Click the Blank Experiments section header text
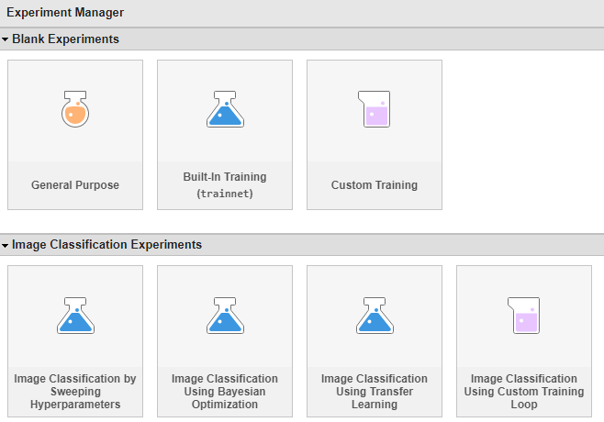This screenshot has height=422, width=604. (x=65, y=39)
